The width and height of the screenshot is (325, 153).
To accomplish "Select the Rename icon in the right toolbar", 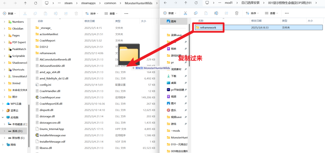I will [216, 13].
